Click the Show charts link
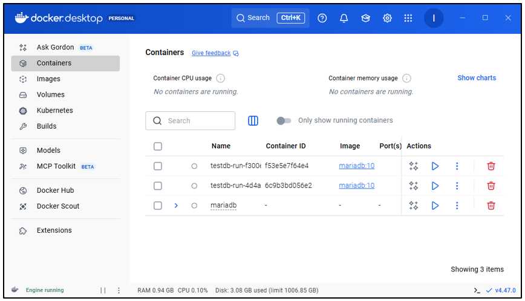This screenshot has height=301, width=525. point(476,78)
